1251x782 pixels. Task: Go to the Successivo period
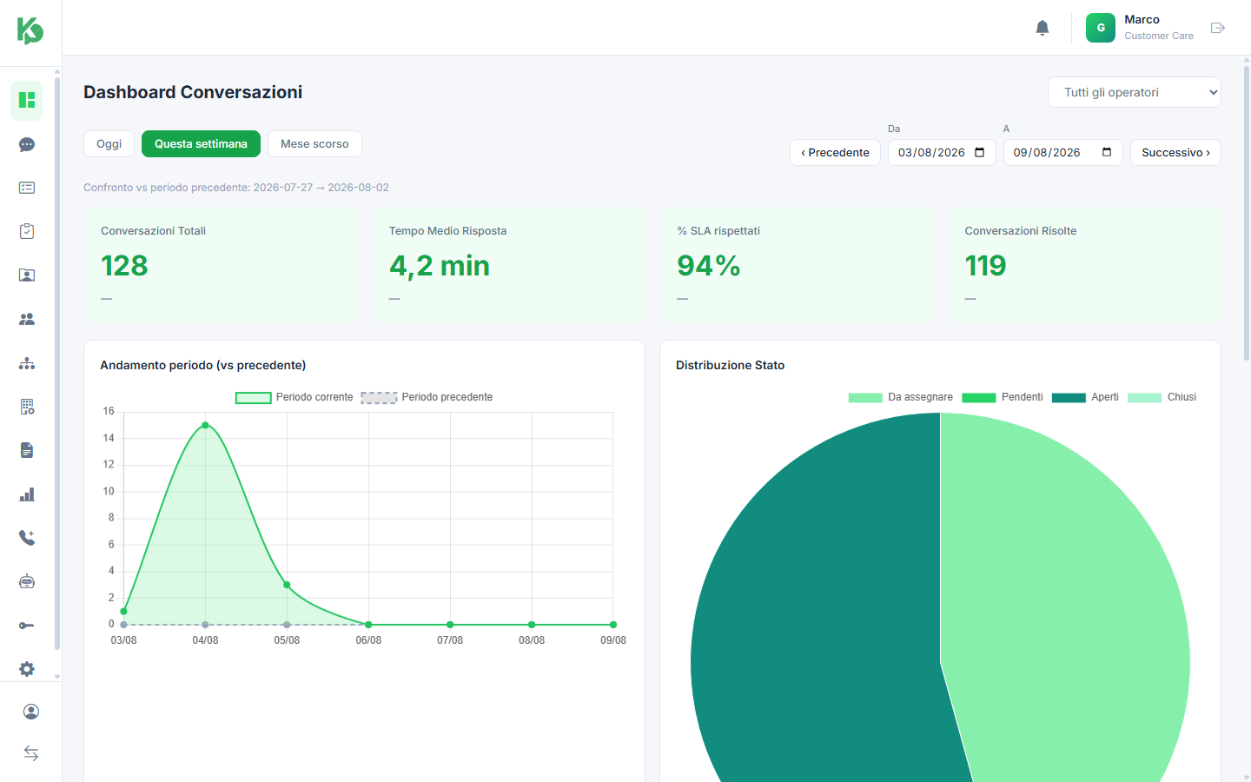(x=1175, y=152)
